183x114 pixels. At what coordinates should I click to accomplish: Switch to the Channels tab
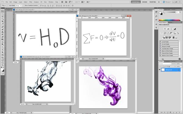click(x=167, y=61)
